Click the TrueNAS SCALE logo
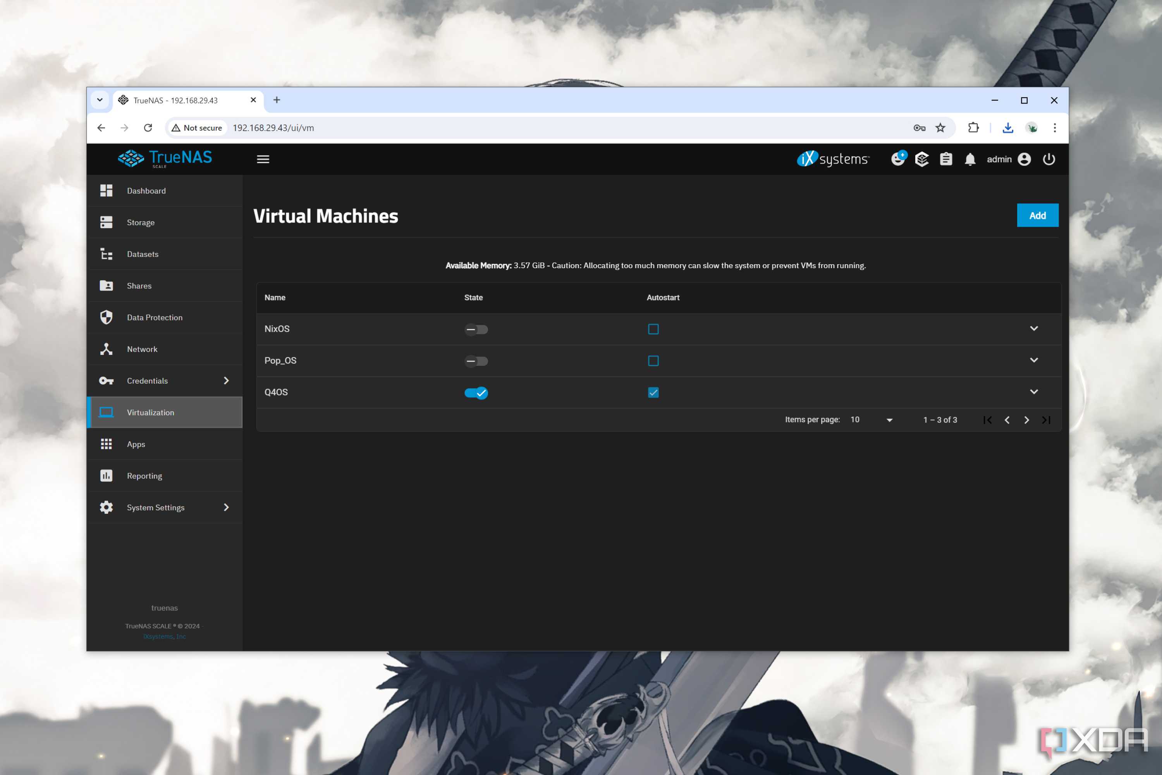The height and width of the screenshot is (775, 1162). tap(165, 158)
